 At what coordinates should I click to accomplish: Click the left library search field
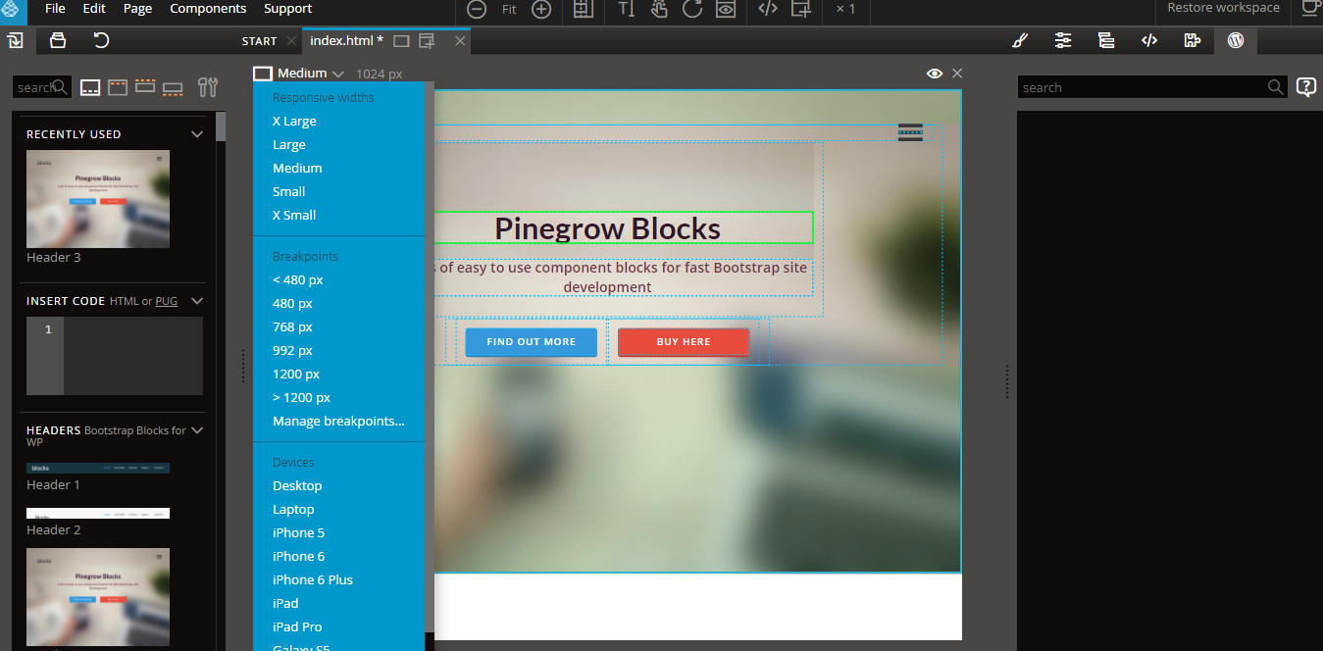(42, 87)
